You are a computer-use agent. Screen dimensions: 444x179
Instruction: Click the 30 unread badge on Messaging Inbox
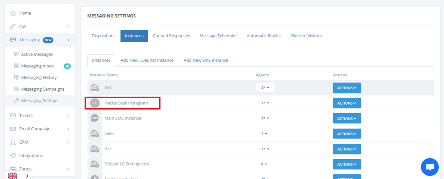pos(67,66)
